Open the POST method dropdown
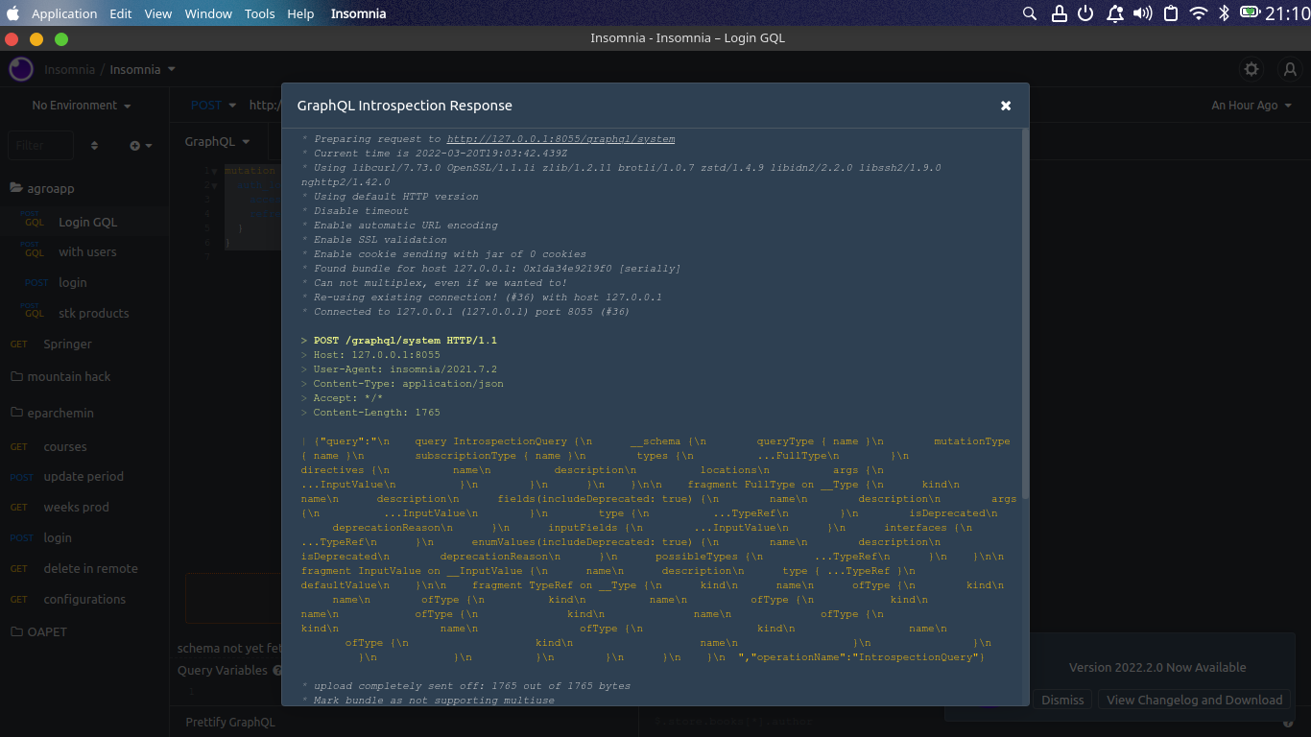The image size is (1311, 737). (x=212, y=106)
